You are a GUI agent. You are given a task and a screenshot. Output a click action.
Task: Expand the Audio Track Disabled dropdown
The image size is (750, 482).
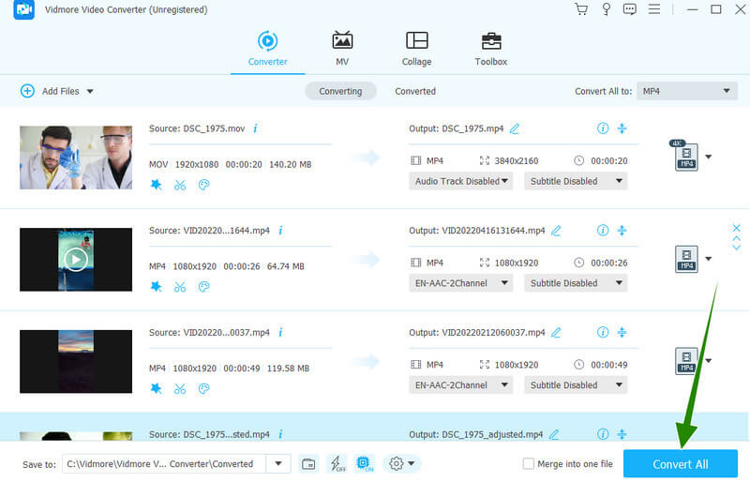(x=461, y=181)
